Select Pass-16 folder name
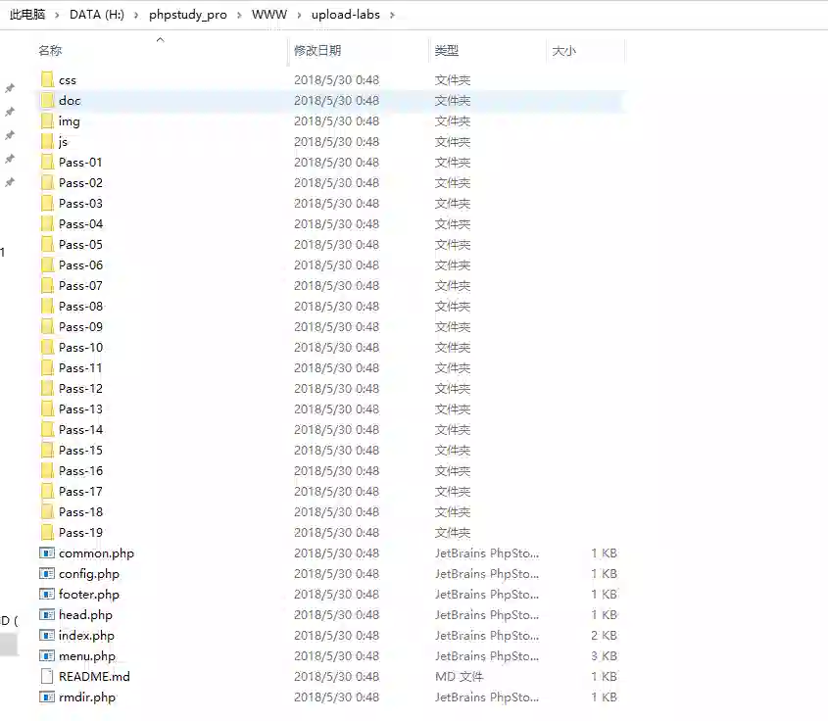The image size is (828, 721). (80, 471)
